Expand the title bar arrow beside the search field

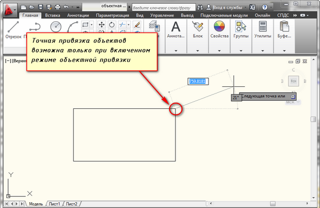(x=129, y=7)
